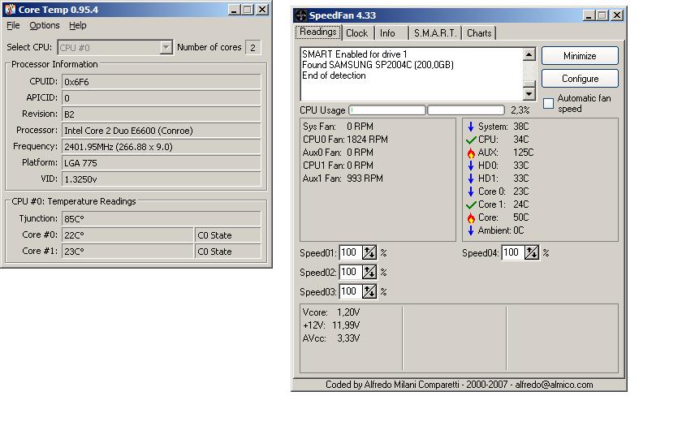This screenshot has height=426, width=682.
Task: Click the CPU Usage 2,3% value
Action: pos(520,110)
